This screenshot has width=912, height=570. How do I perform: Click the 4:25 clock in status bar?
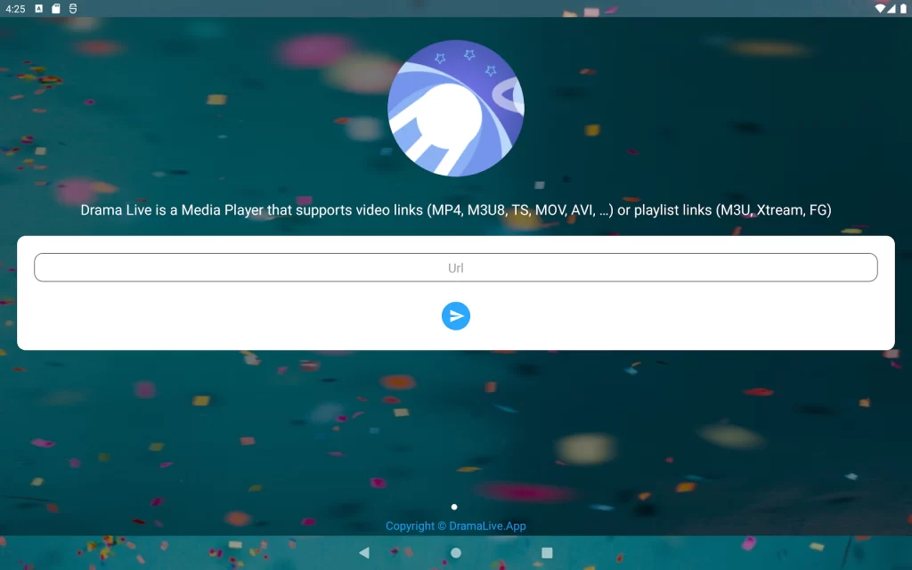[15, 8]
